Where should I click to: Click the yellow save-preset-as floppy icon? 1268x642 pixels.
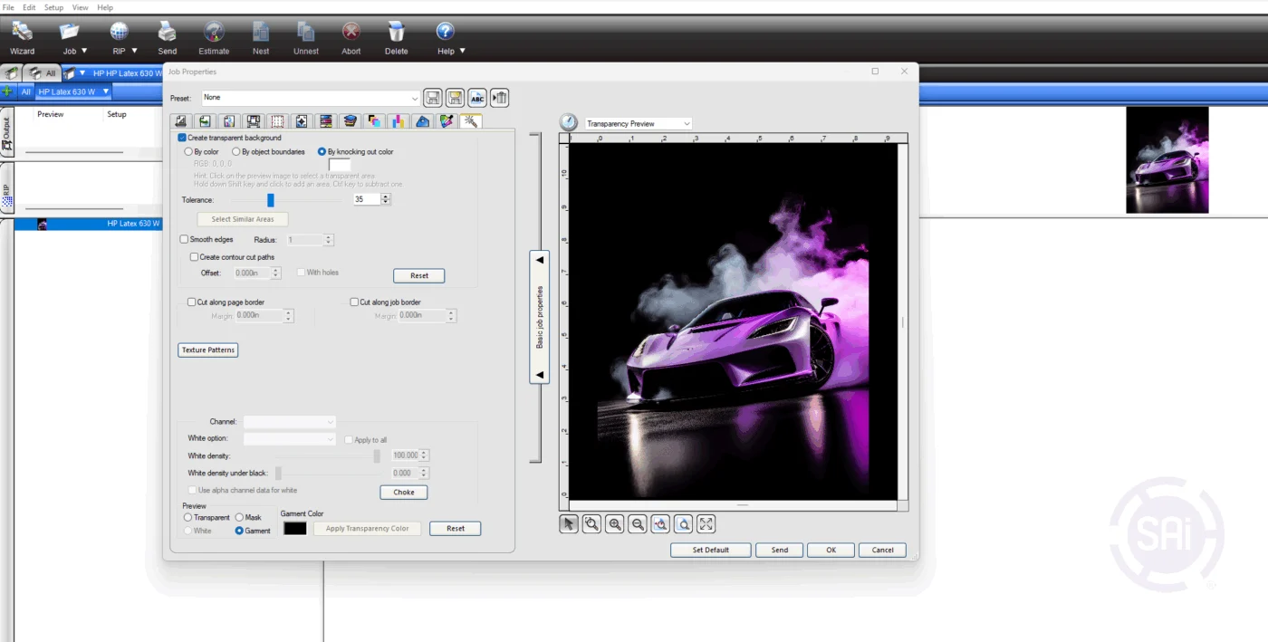pos(455,98)
